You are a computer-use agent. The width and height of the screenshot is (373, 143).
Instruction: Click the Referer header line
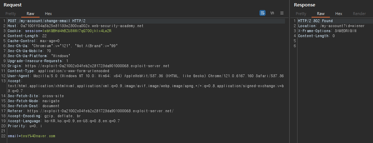coord(91,111)
